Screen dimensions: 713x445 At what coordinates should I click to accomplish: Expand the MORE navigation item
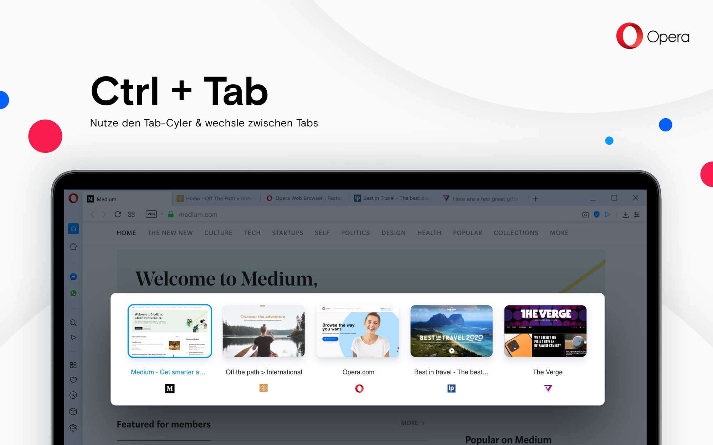(x=559, y=233)
